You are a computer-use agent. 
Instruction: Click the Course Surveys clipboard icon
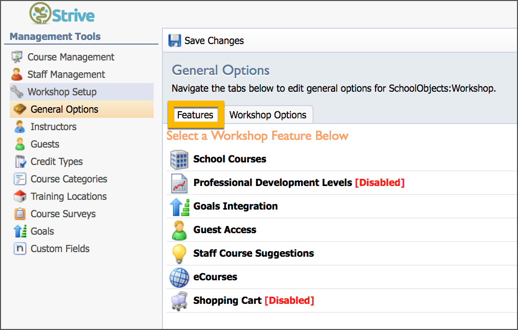pos(20,214)
